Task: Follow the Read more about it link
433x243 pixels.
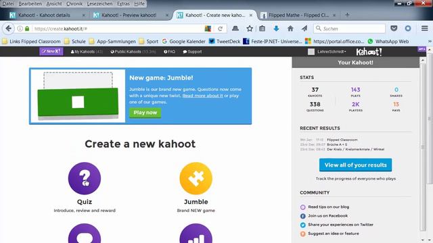Action: (x=203, y=96)
